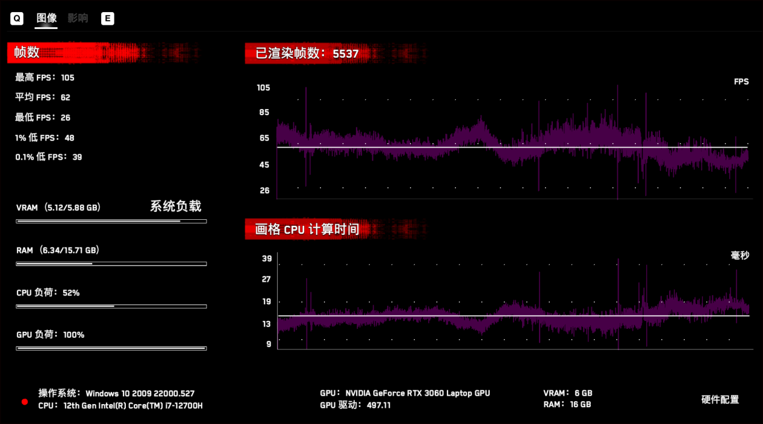The width and height of the screenshot is (763, 424).
Task: Switch to the 图像 tab
Action: (x=46, y=18)
